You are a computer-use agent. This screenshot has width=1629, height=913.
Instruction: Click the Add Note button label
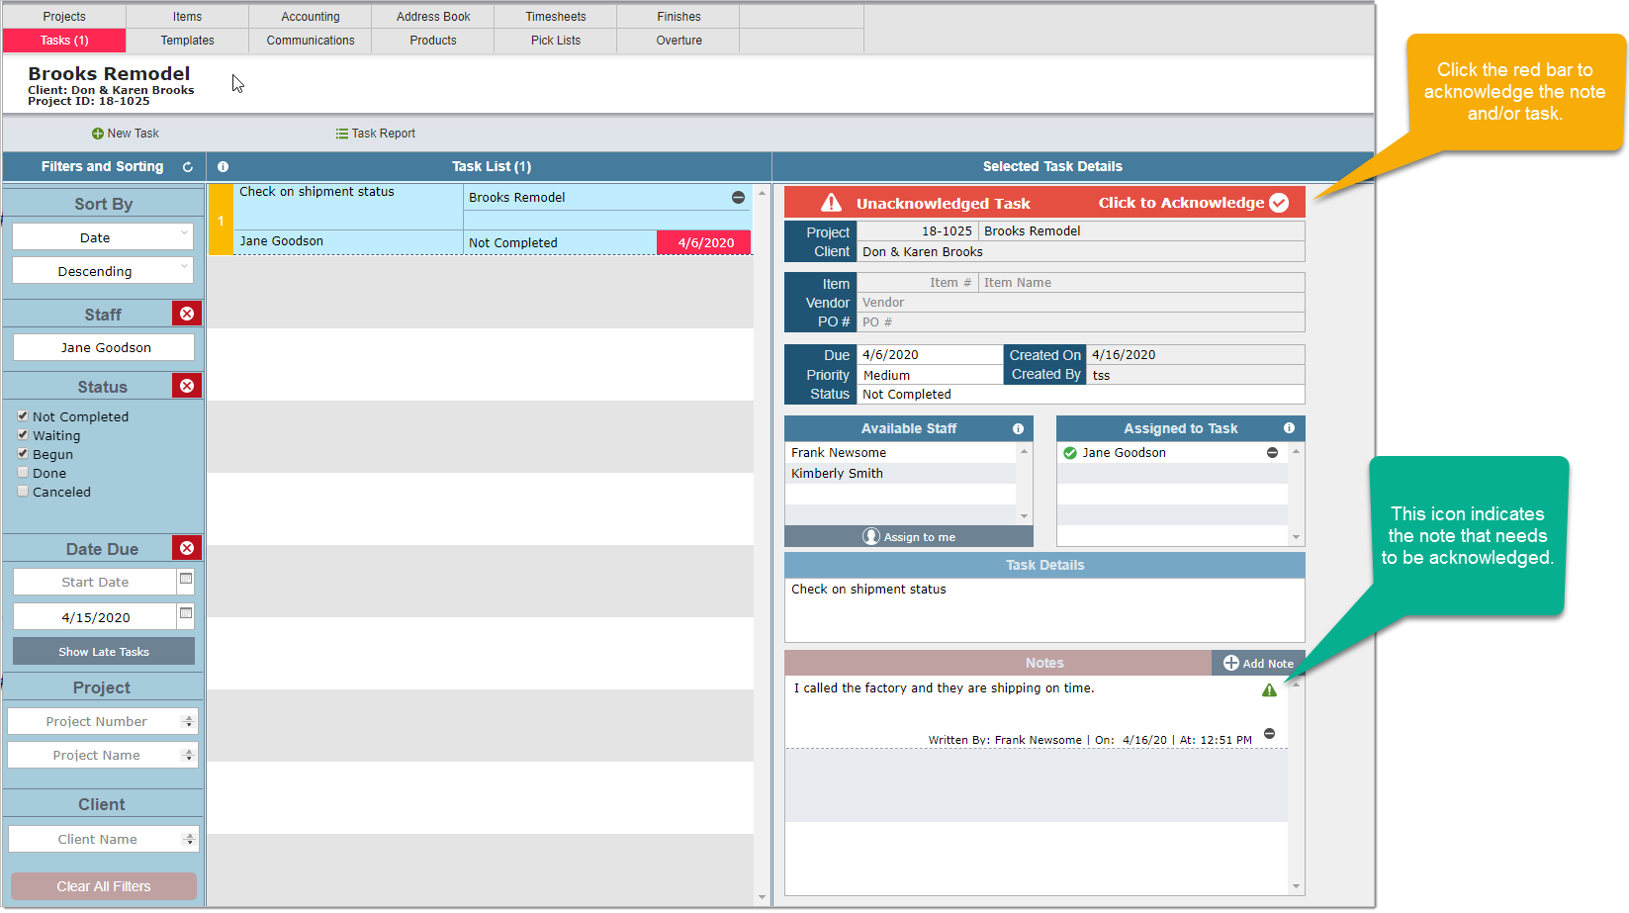pos(1268,664)
